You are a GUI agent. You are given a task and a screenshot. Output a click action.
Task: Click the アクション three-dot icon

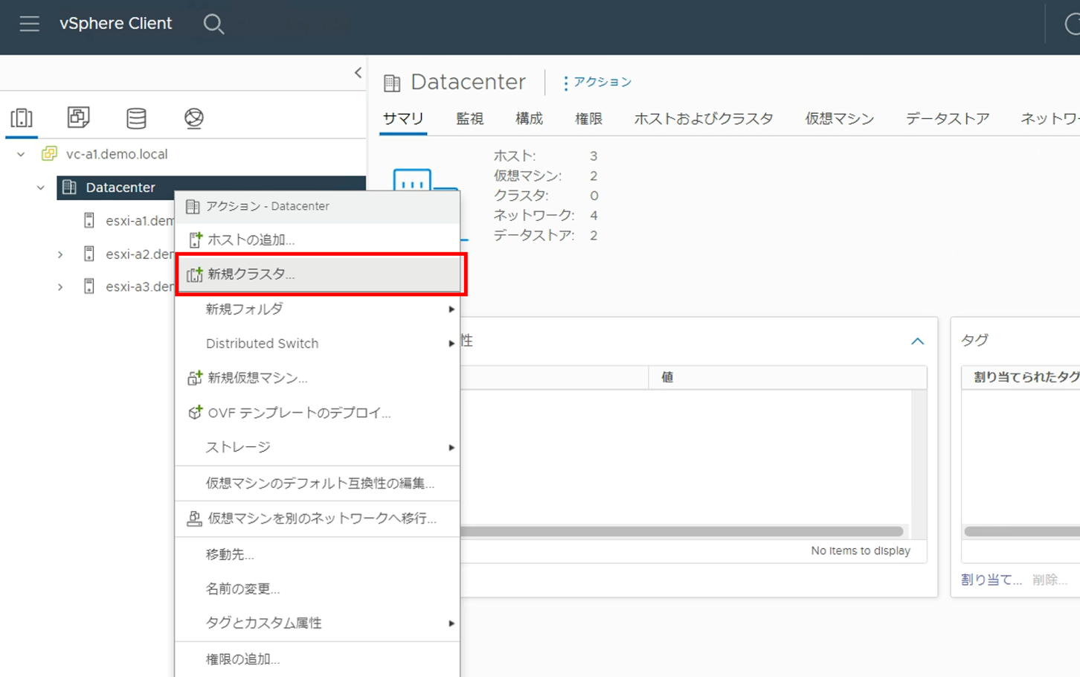tap(565, 83)
